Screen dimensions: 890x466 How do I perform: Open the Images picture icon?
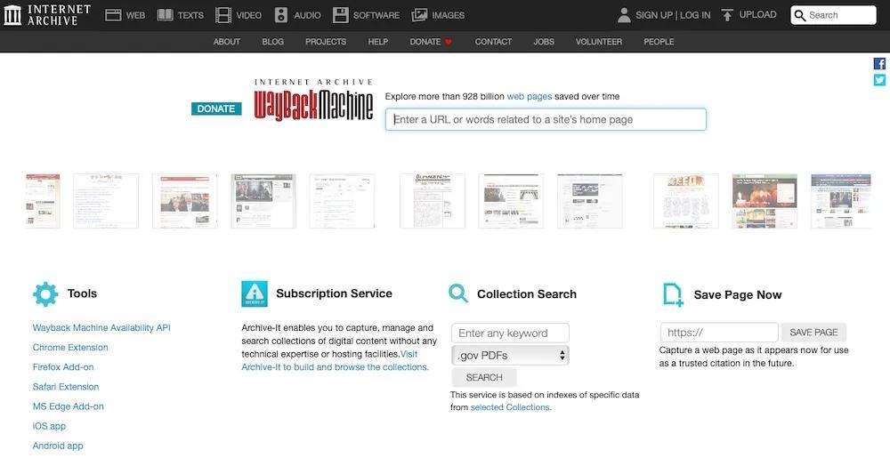tap(419, 15)
